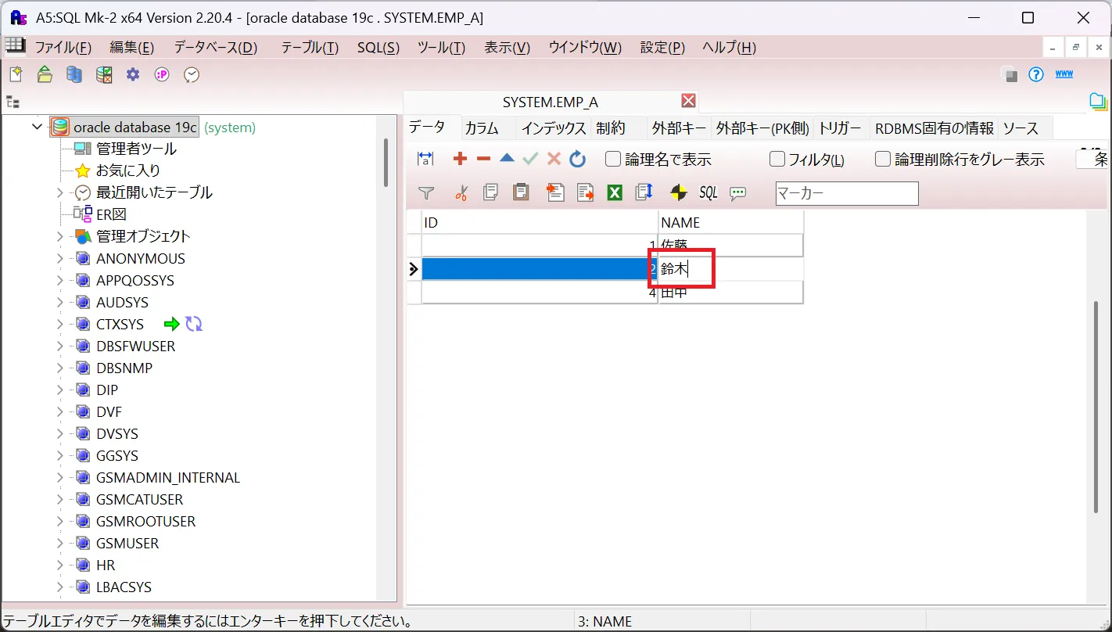Enable the 論理名で表示 checkbox
Viewport: 1112px width, 632px height.
point(613,159)
